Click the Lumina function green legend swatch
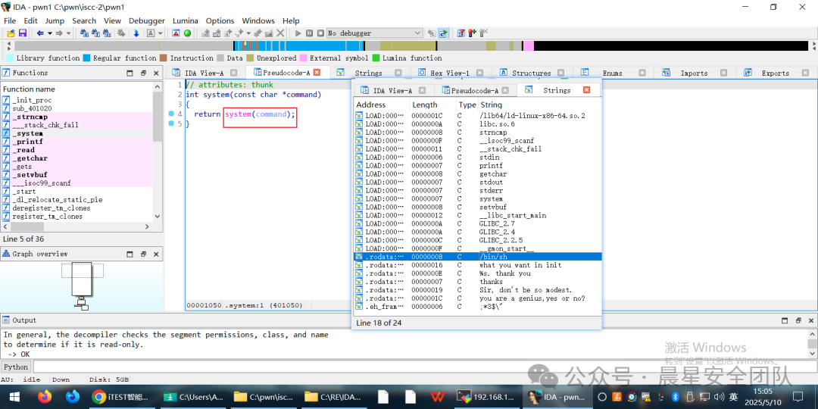Image resolution: width=818 pixels, height=409 pixels. [376, 58]
